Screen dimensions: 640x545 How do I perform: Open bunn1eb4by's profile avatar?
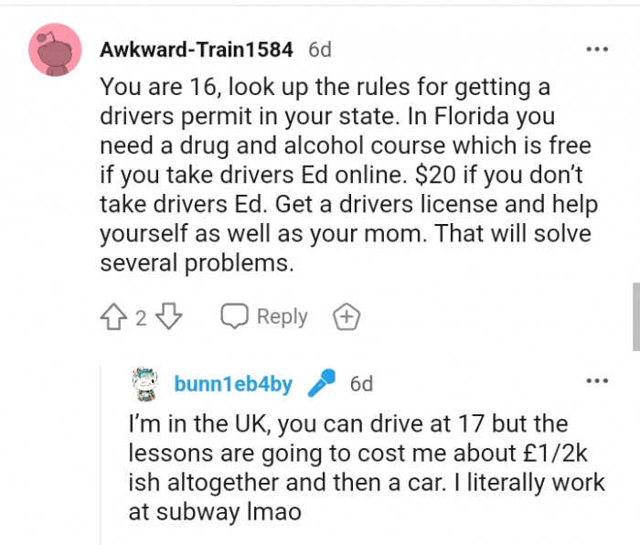[148, 384]
